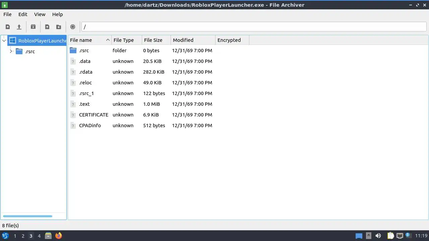This screenshot has width=429, height=241.
Task: Launch the file manager from taskbar
Action: (48, 236)
